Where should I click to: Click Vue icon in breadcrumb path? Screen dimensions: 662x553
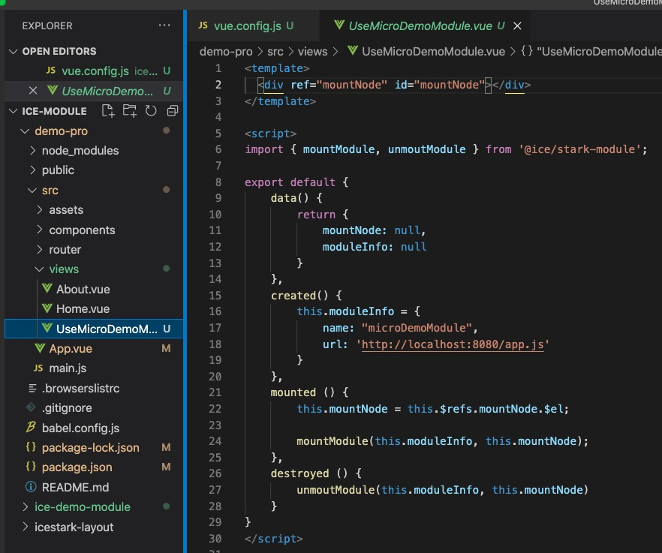tap(353, 51)
